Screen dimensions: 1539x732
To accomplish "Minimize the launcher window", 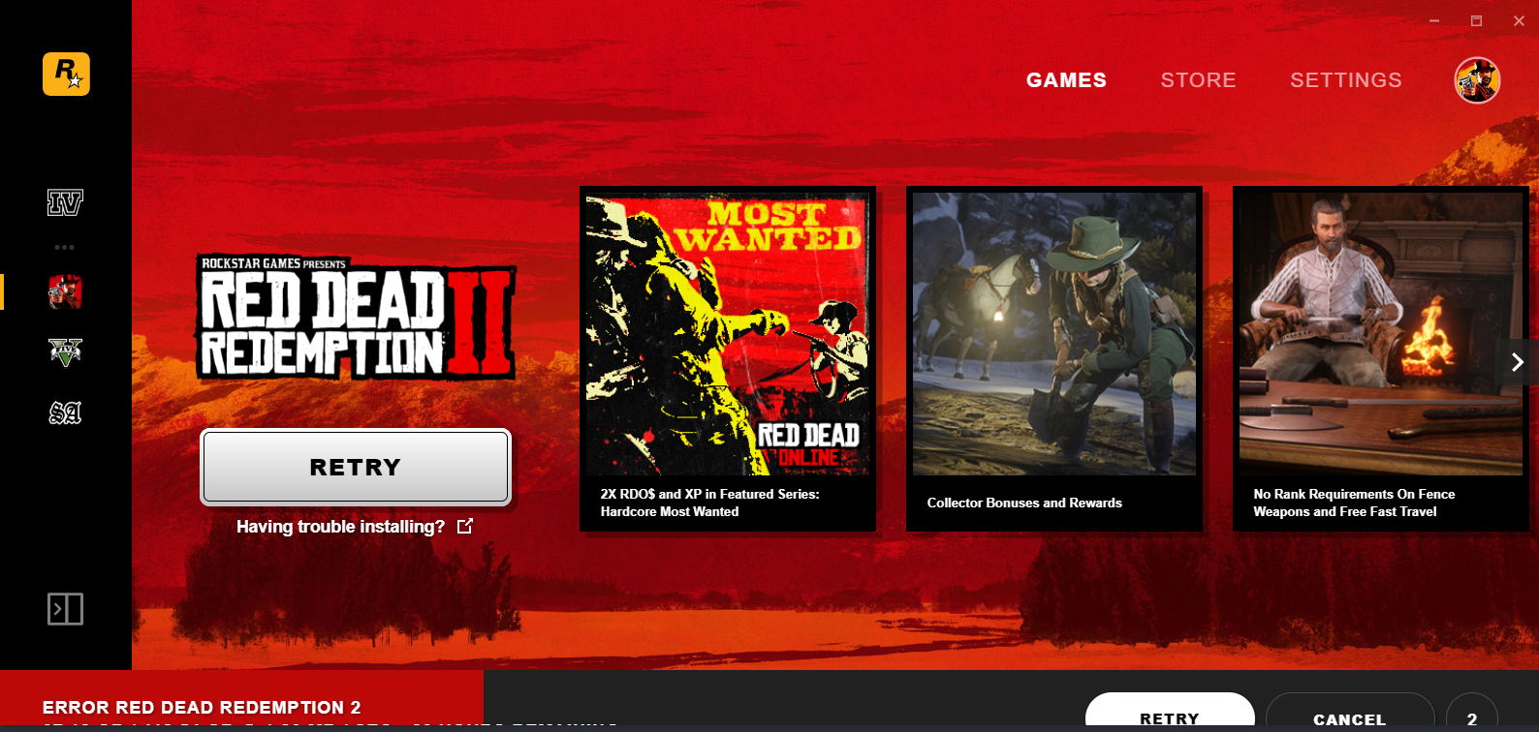I will coord(1433,20).
